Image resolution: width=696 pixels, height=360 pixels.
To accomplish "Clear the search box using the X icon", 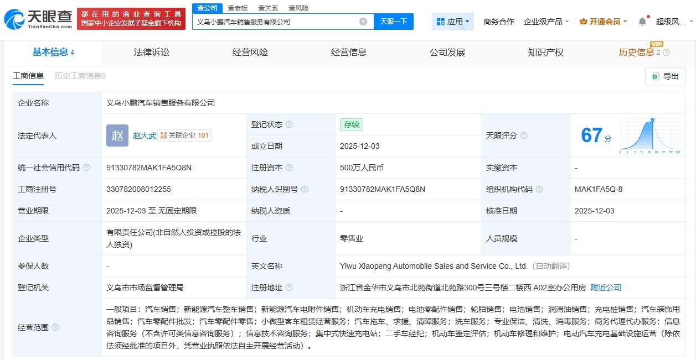I will coord(363,21).
